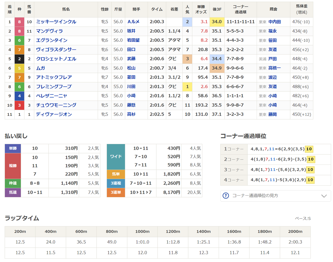Click the question mark help icon

click(226, 196)
